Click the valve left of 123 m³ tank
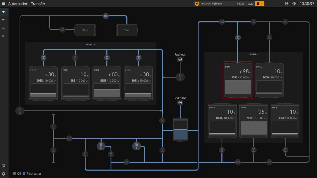317x178 pixels. click(63, 30)
